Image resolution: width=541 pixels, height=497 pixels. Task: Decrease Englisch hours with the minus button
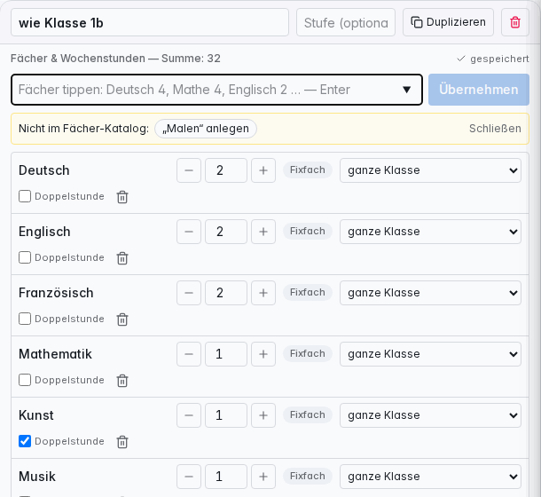[x=189, y=232]
